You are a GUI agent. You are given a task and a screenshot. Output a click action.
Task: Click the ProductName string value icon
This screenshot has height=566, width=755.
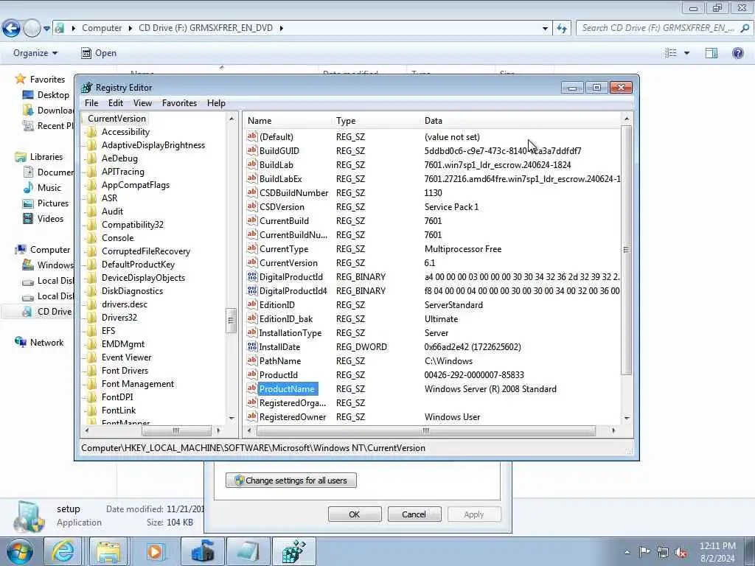coord(252,388)
